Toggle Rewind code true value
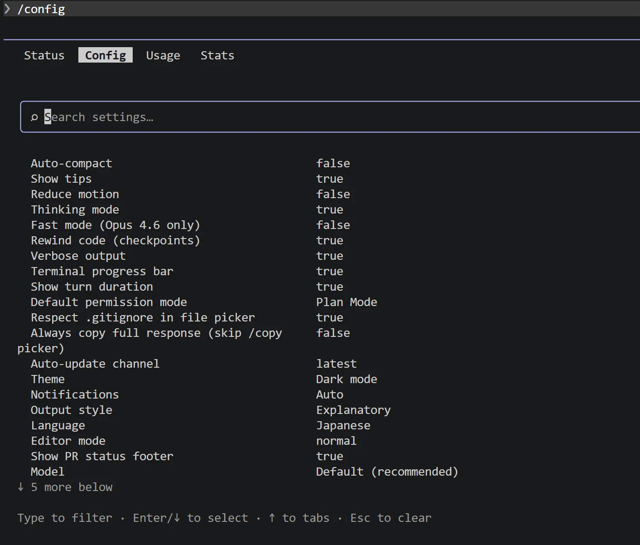This screenshot has height=545, width=640. (330, 240)
